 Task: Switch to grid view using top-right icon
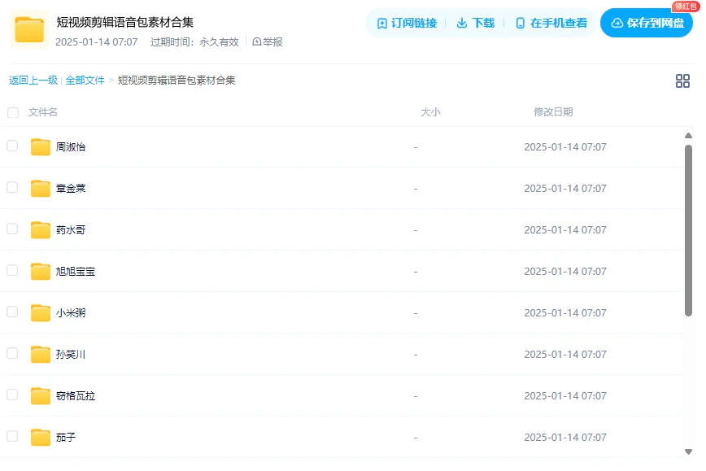(x=682, y=81)
